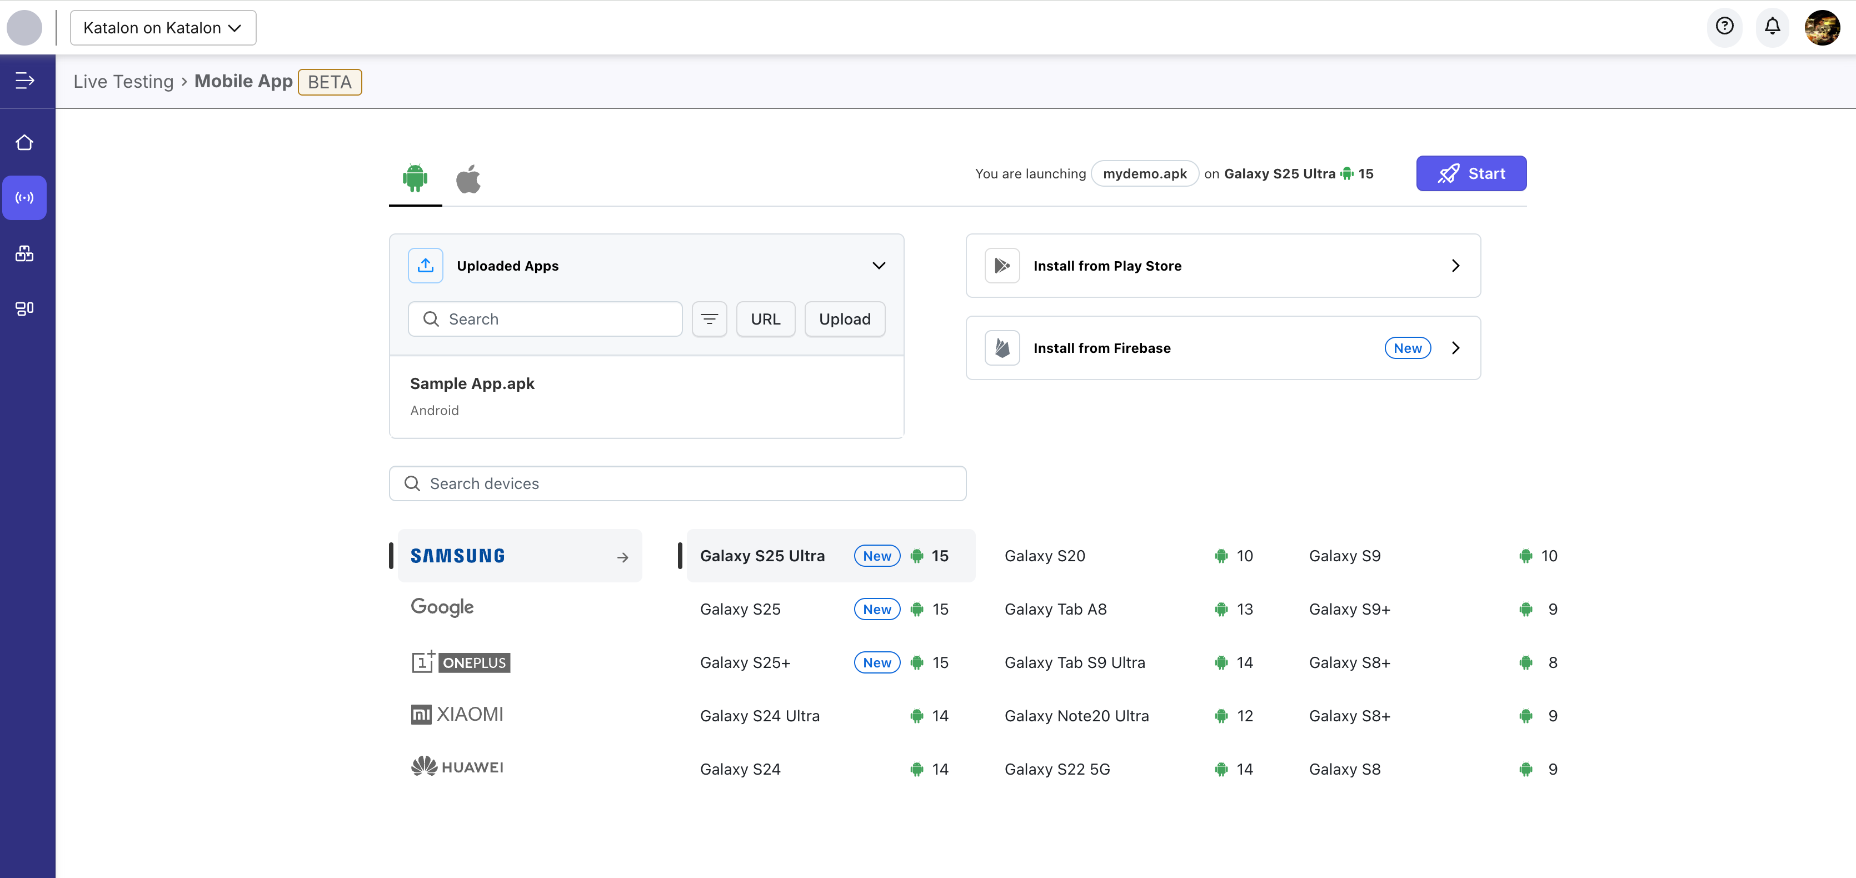Open the user profile avatar
The height and width of the screenshot is (878, 1856).
(1822, 27)
